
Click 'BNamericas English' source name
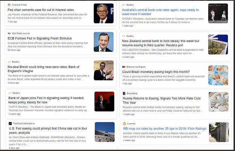coord(136,67)
